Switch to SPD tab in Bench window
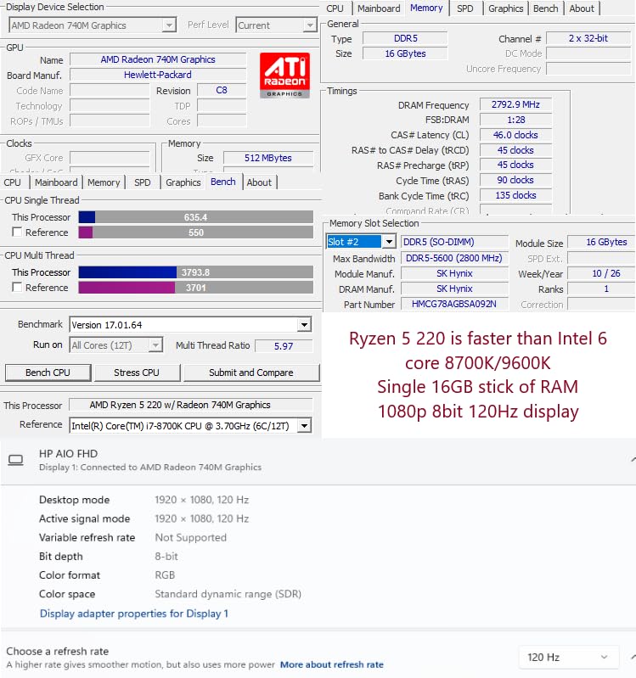The height and width of the screenshot is (678, 636). [143, 182]
